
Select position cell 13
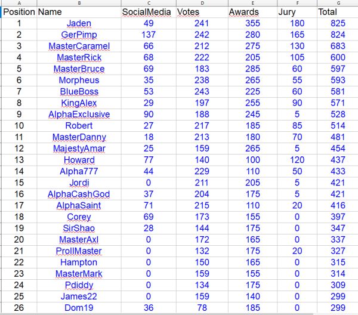[x=19, y=160]
